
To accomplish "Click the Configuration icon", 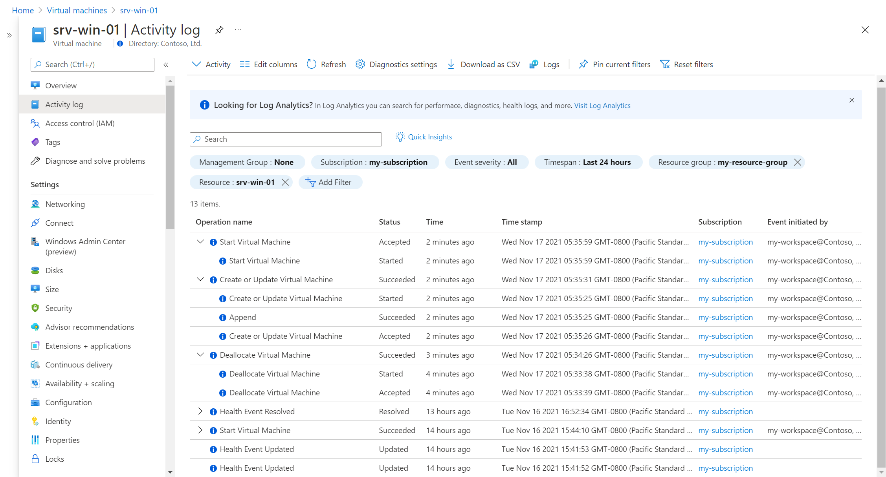I will pyautogui.click(x=35, y=402).
